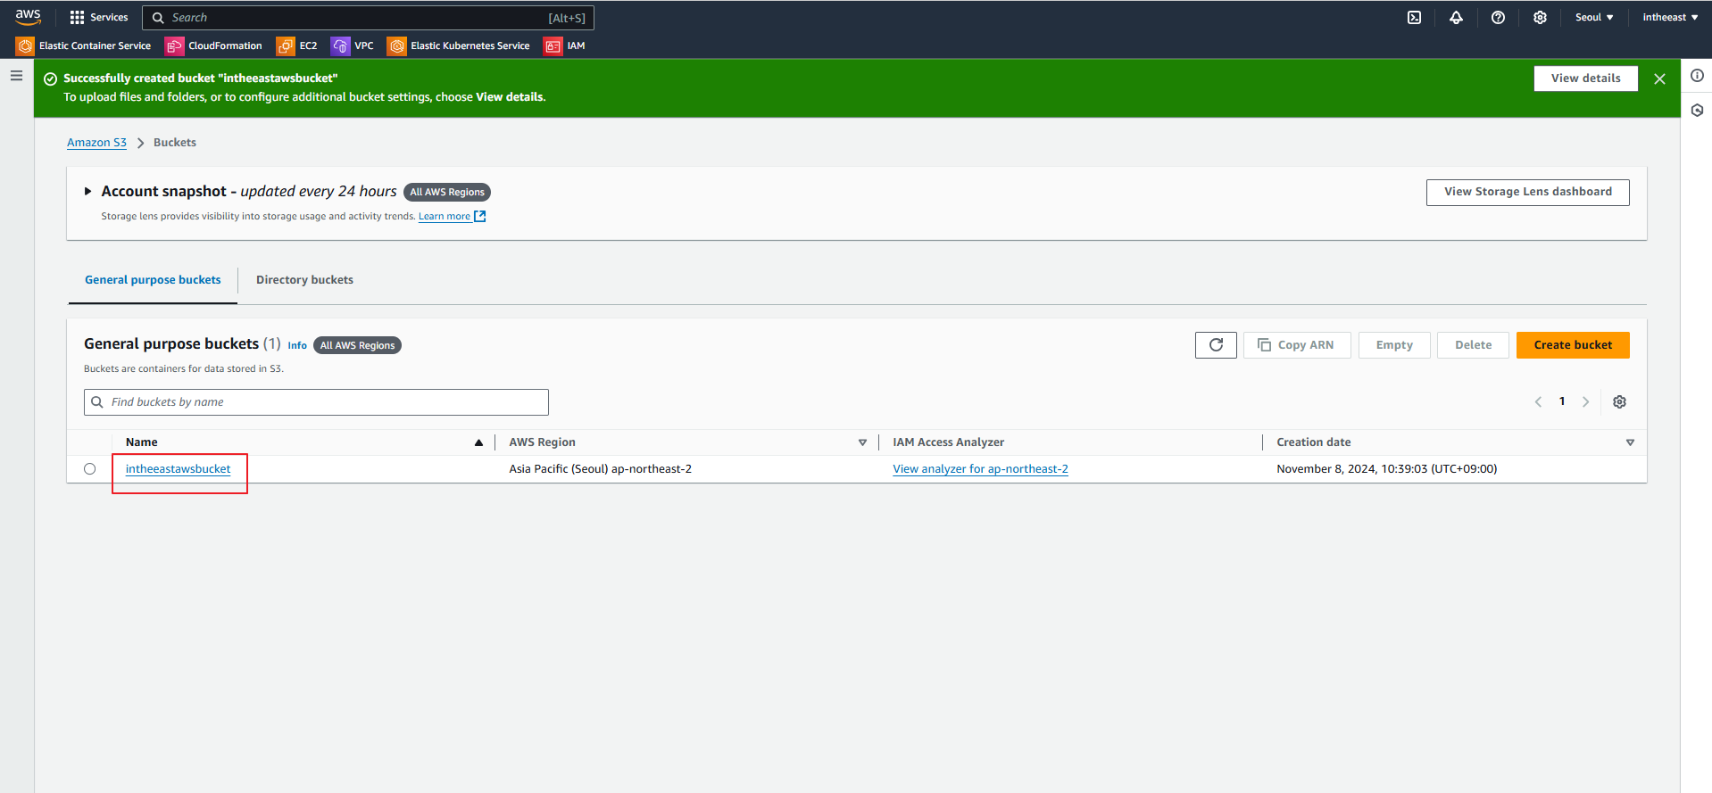Go to next page of buckets
Viewport: 1712px width, 793px height.
[1586, 402]
